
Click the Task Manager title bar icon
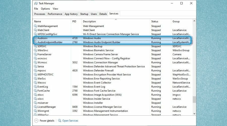(36, 3)
